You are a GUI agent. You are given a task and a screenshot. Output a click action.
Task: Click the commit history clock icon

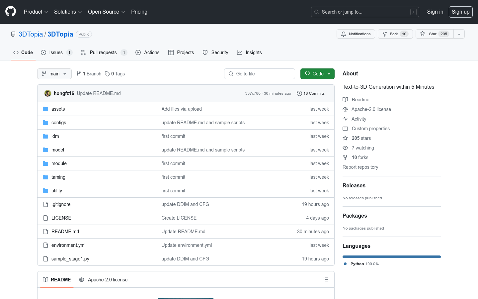coord(299,93)
